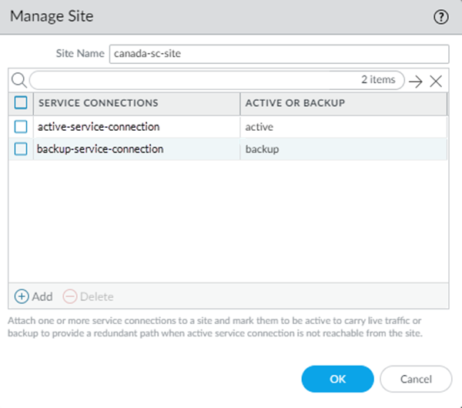462x408 pixels.
Task: Open the help icon in dialog header
Action: pos(441,17)
